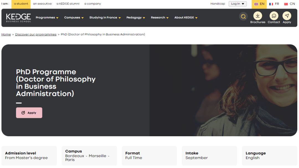The width and height of the screenshot is (299, 168).
Task: Click the search magnifier icon
Action: [x=243, y=17]
